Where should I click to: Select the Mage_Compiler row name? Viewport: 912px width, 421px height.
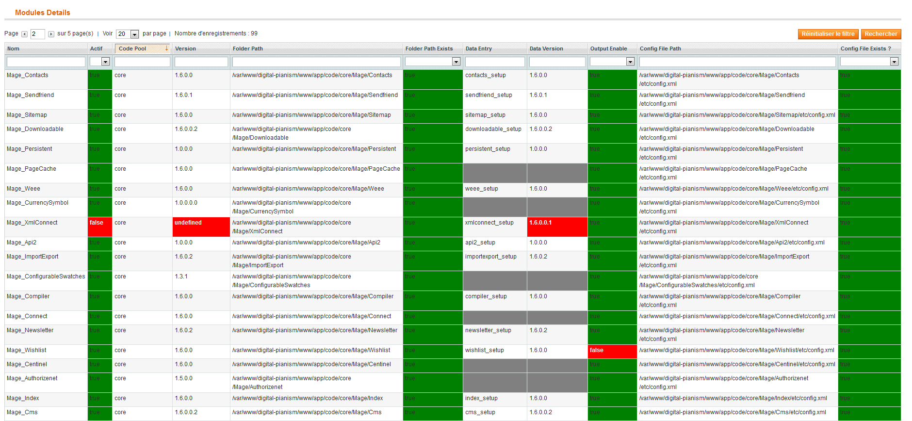coord(28,296)
